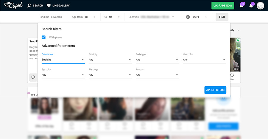Viewport: 268px width, 139px height.
Task: Click the Apply Filters button
Action: pos(215,90)
